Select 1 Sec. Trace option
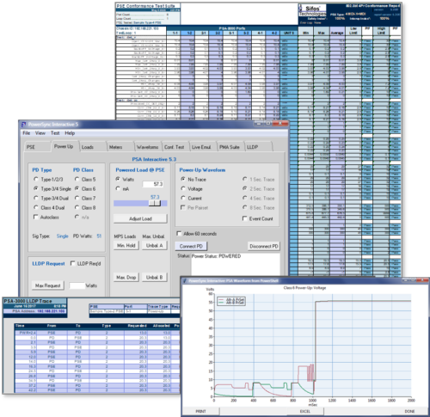The width and height of the screenshot is (430, 417). point(245,179)
